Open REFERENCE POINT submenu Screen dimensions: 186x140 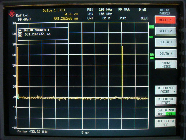click(x=166, y=90)
